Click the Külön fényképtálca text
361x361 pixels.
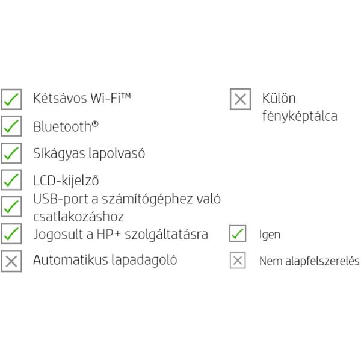[299, 107]
